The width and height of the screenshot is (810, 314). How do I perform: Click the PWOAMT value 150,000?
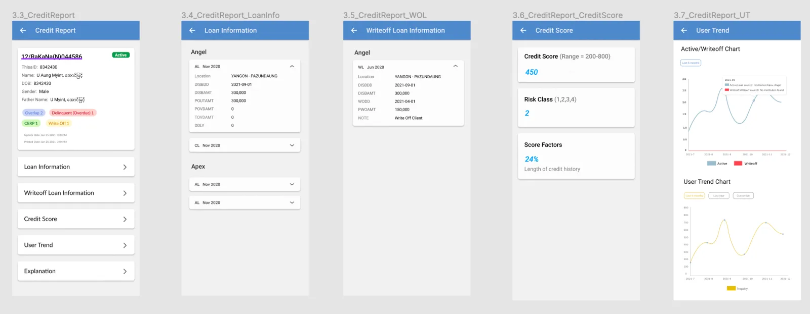(x=402, y=110)
